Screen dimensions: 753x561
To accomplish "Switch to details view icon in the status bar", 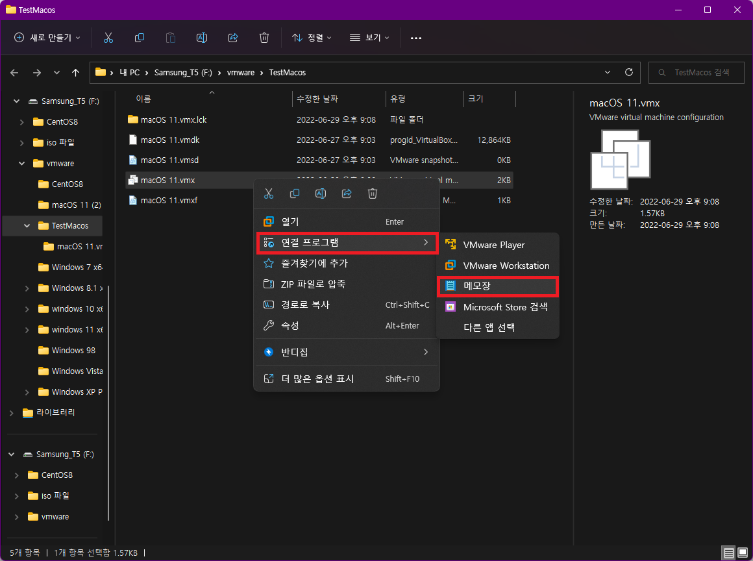I will point(728,553).
